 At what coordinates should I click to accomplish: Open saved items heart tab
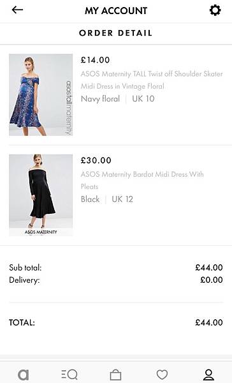click(162, 375)
